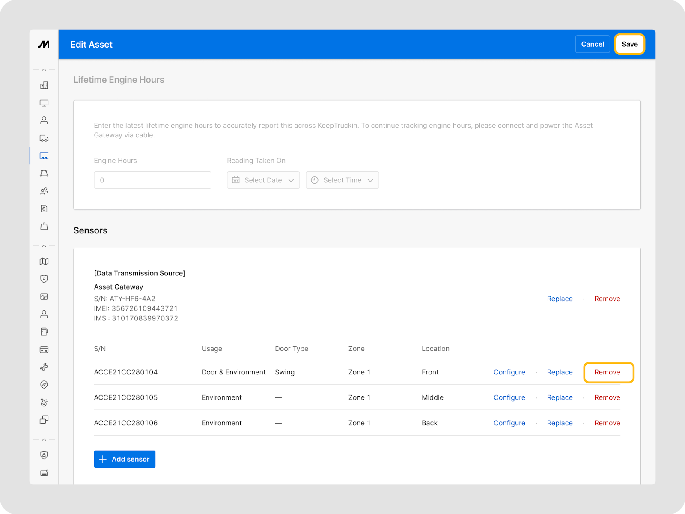The width and height of the screenshot is (685, 514).
Task: Click the building company sidebar icon
Action: (44, 85)
